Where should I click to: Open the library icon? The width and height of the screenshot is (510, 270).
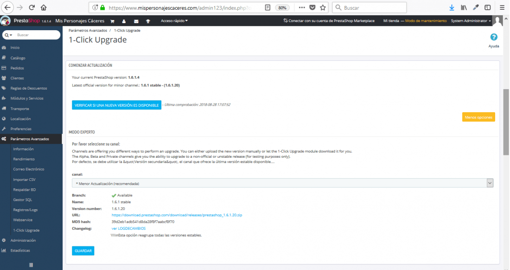(x=464, y=7)
